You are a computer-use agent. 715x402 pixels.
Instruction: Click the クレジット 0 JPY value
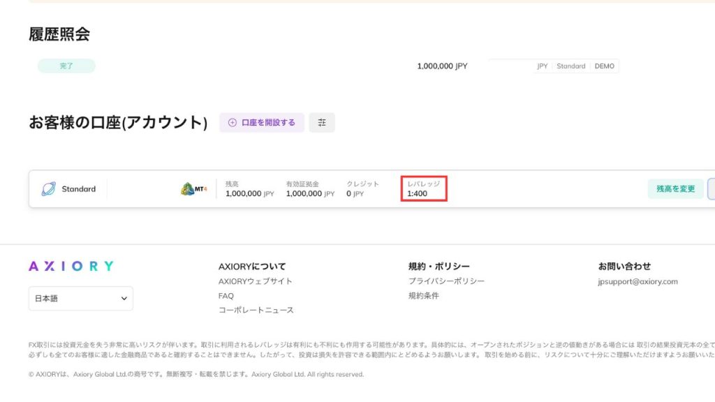(x=355, y=194)
